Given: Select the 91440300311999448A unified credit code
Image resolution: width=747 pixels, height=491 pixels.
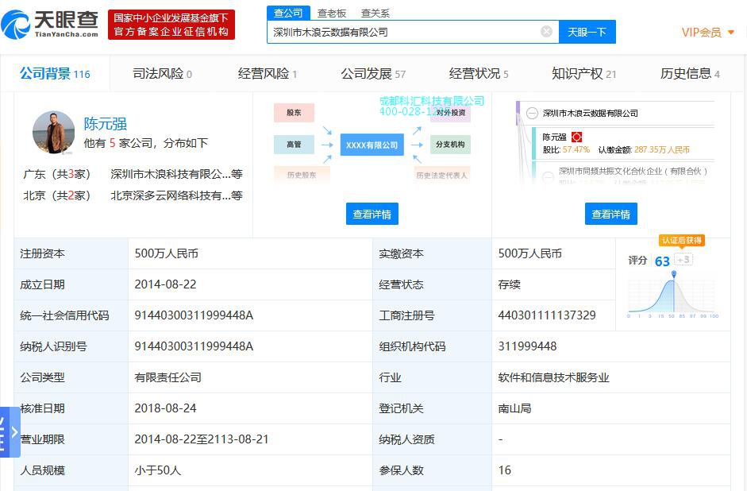Looking at the screenshot, I should pyautogui.click(x=194, y=315).
